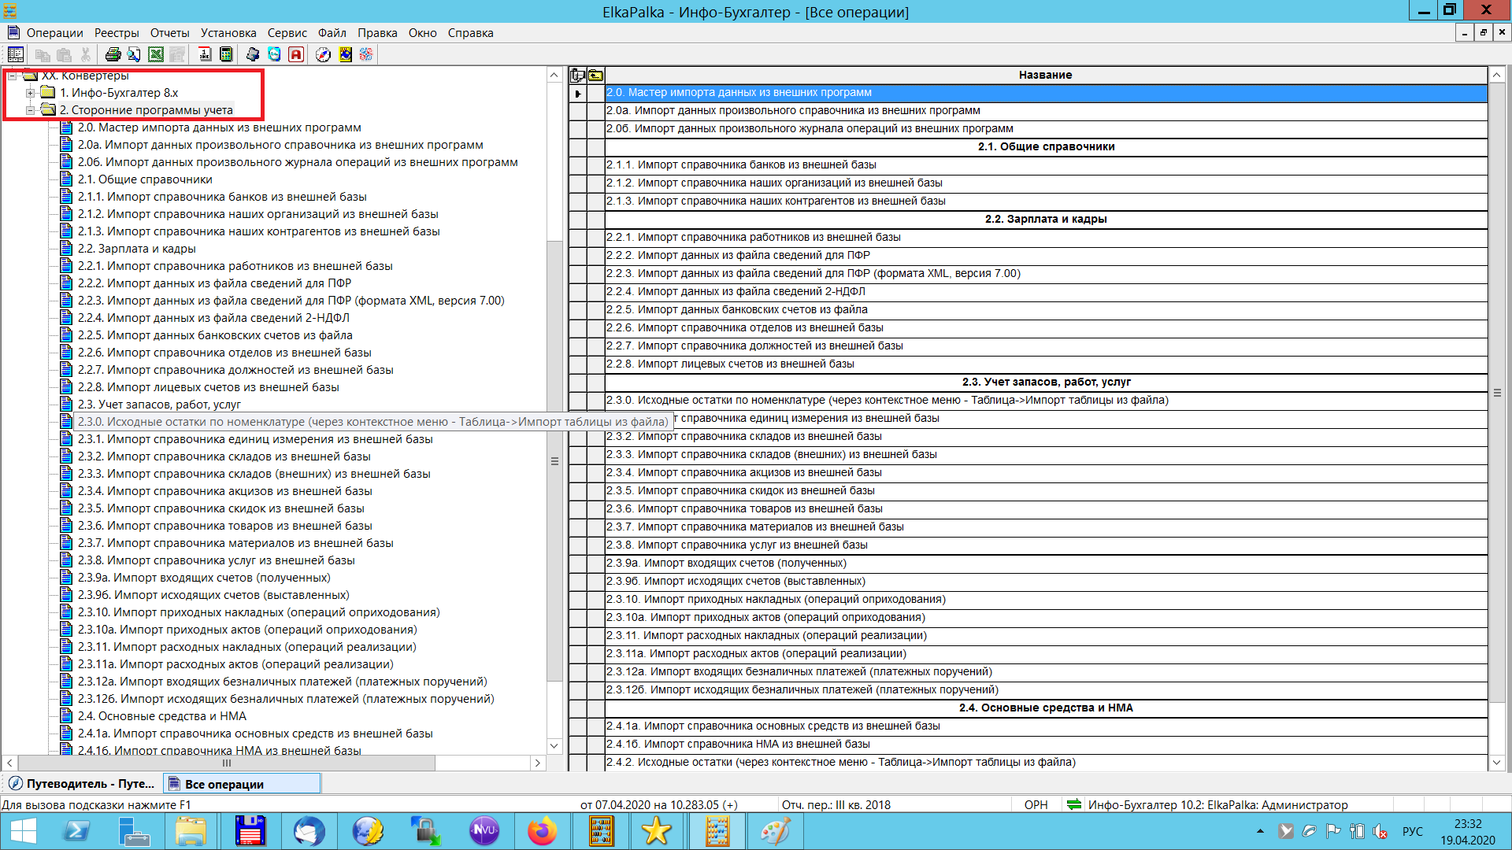Image resolution: width=1512 pixels, height=850 pixels.
Task: Select tree item 2.3.9а. Импорт входящих счетов
Action: (x=204, y=578)
